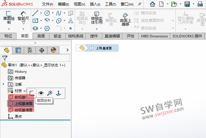Screen dimensions: 206x138
Task: Select the Corner Rectangle tool
Action: click(x=35, y=21)
